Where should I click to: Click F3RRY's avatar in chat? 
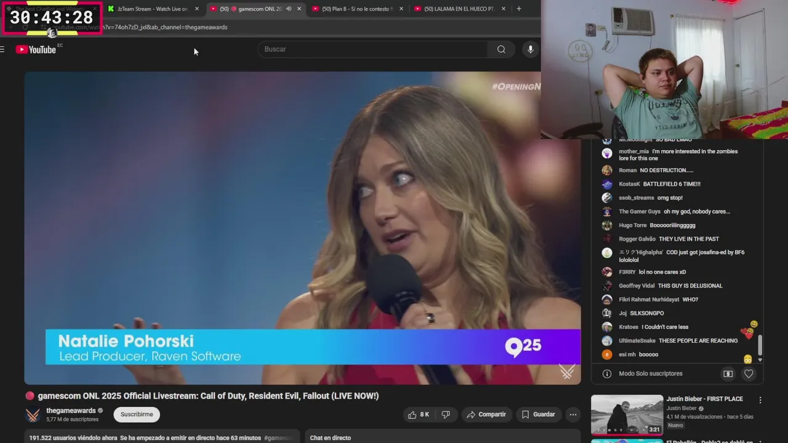(x=607, y=271)
